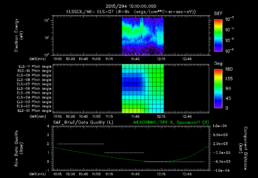Click the ELS-09 Pitch Angle row label
The width and height of the screenshot is (258, 178).
[x=34, y=75]
